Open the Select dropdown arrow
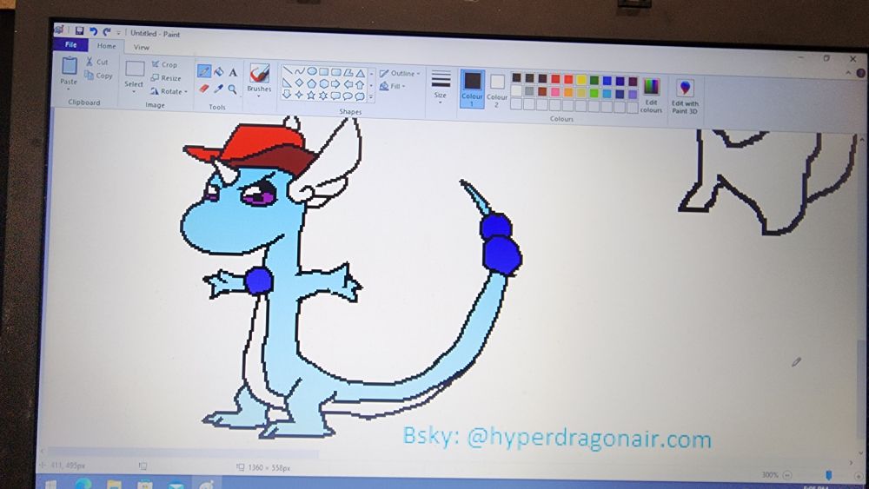The height and width of the screenshot is (489, 869). [134, 92]
